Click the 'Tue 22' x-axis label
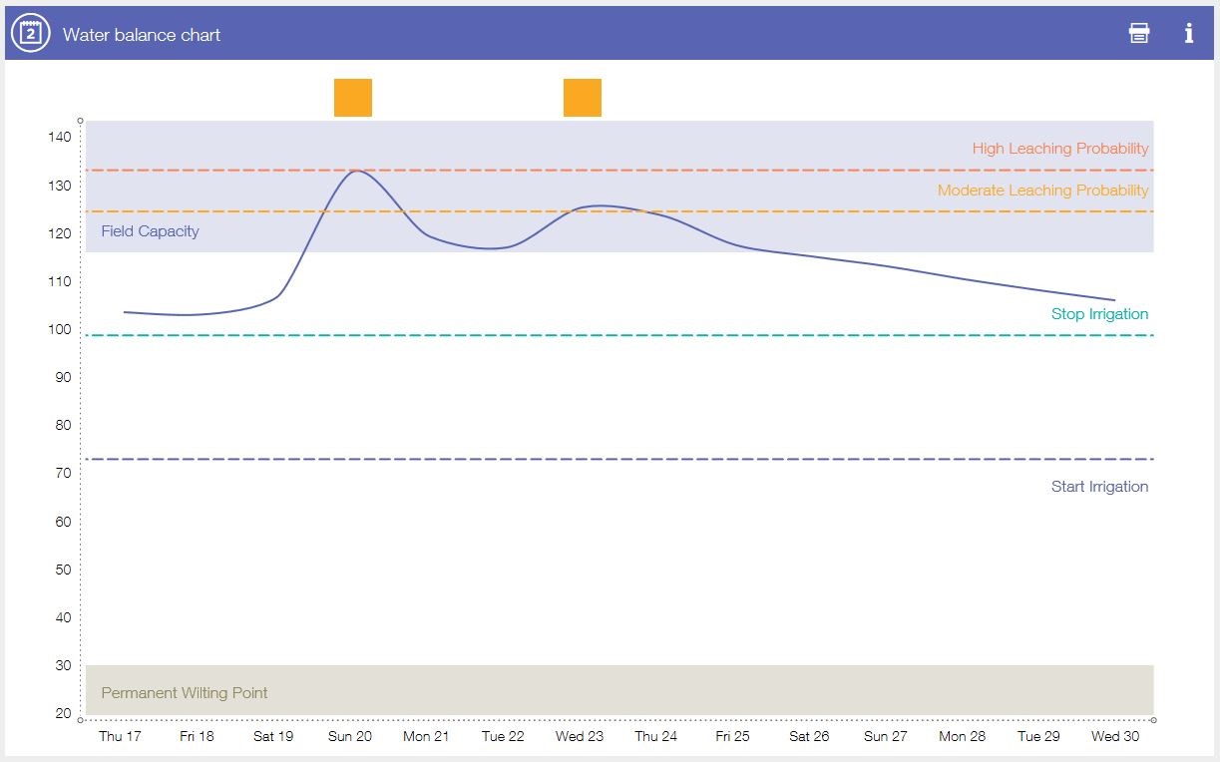 coord(503,737)
